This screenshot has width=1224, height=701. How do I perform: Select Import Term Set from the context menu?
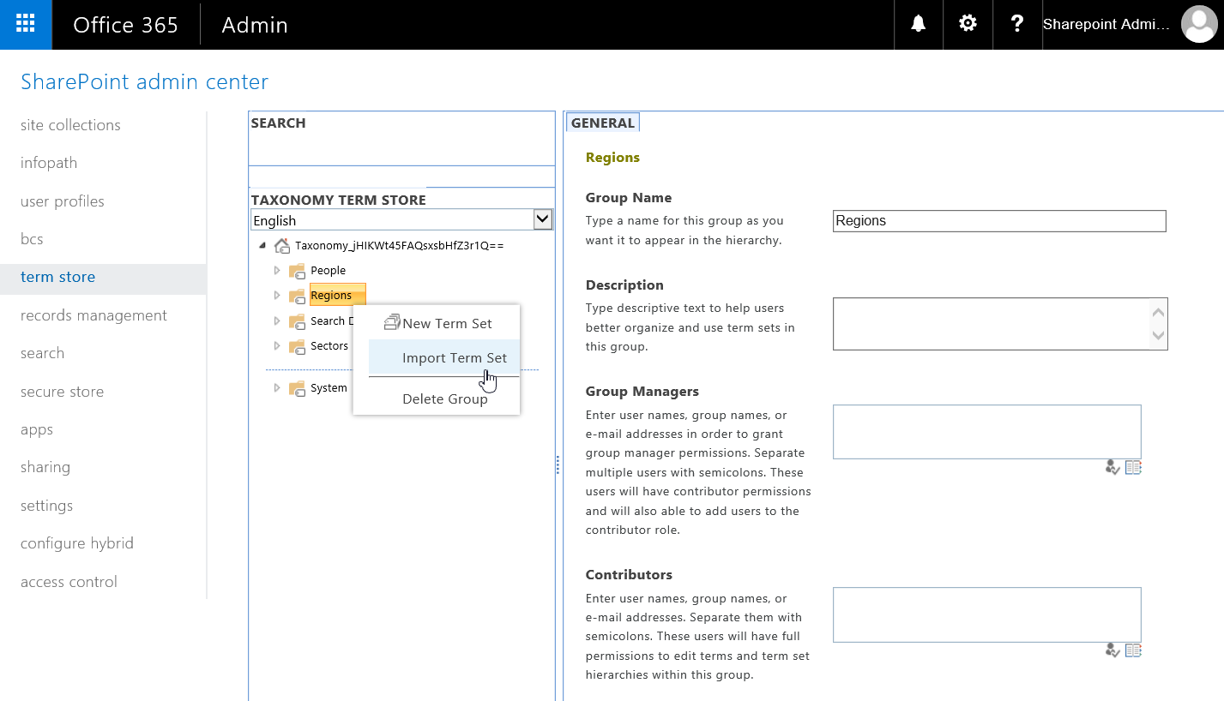tap(455, 357)
